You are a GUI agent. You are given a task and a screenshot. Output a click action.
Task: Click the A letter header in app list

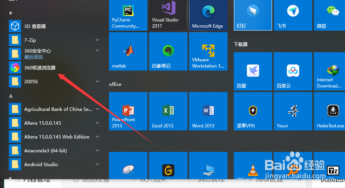click(x=11, y=96)
